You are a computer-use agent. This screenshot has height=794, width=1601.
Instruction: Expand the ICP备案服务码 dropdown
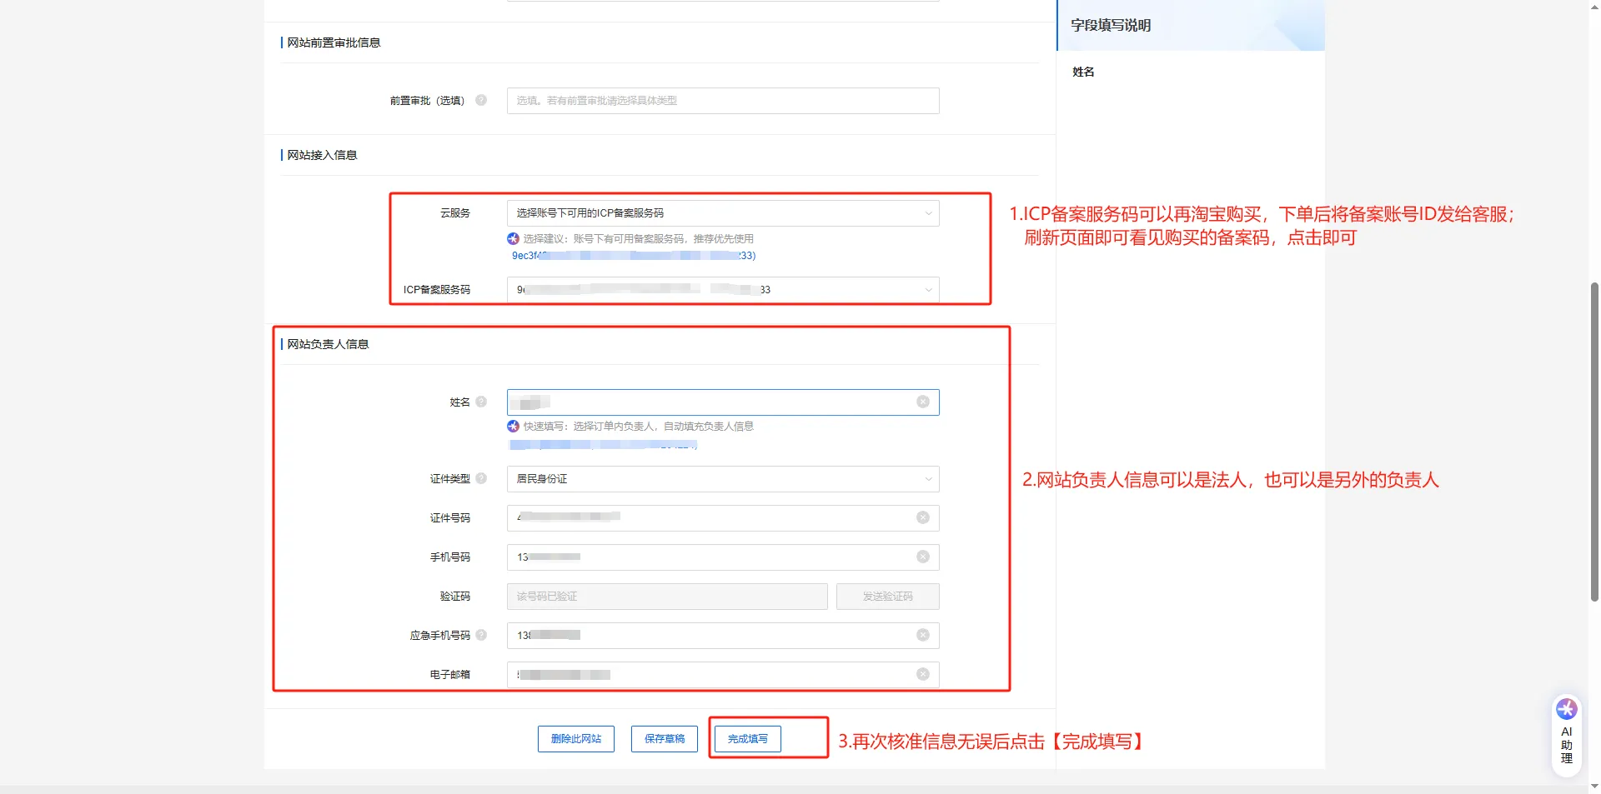click(722, 290)
